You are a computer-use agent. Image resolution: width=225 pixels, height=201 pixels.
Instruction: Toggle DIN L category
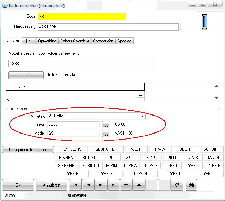pyautogui.click(x=172, y=158)
